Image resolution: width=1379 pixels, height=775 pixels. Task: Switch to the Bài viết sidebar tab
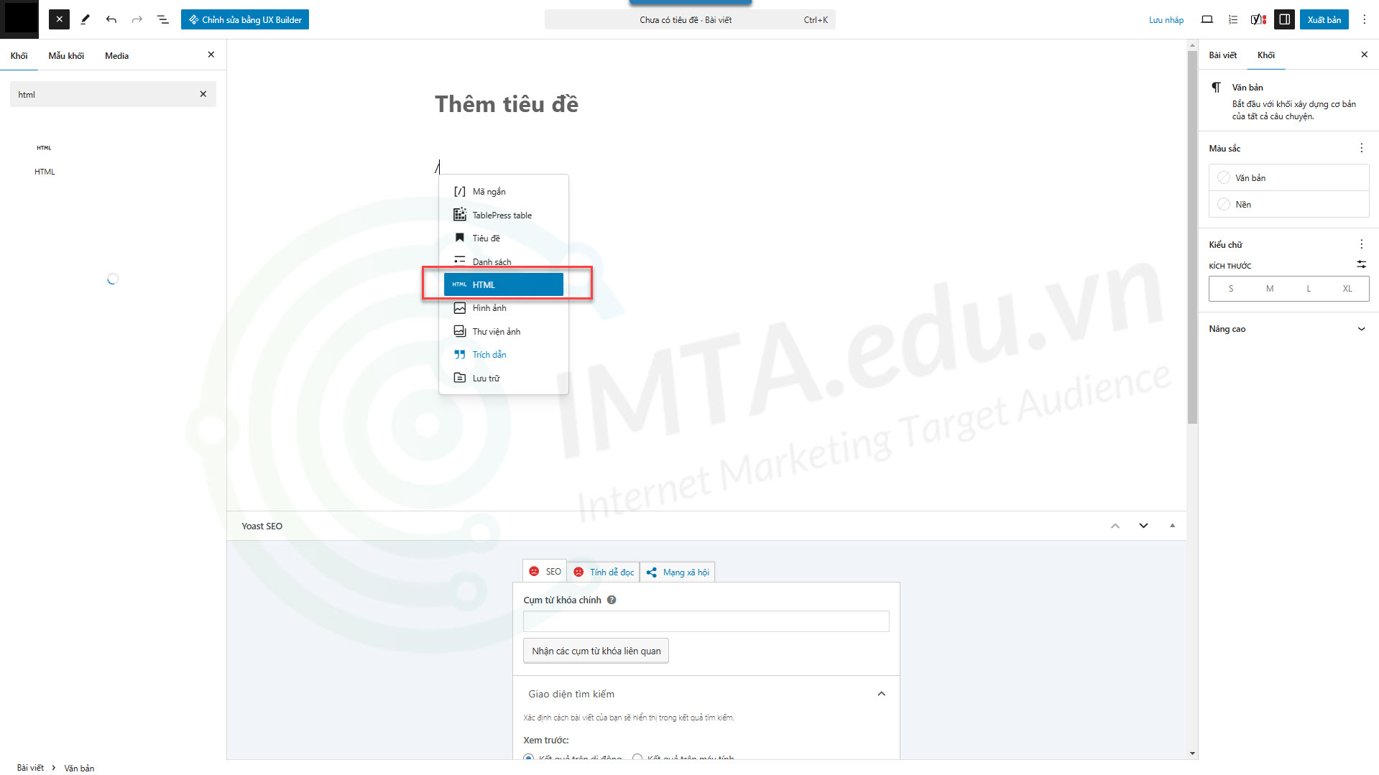pyautogui.click(x=1222, y=55)
